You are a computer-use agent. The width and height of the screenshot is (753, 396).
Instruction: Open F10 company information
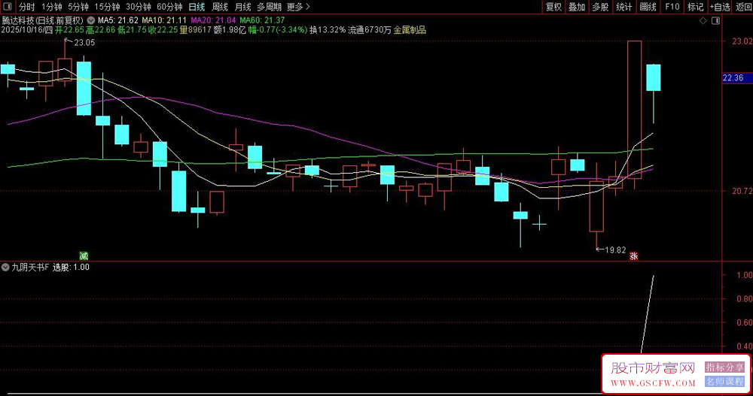coord(672,7)
